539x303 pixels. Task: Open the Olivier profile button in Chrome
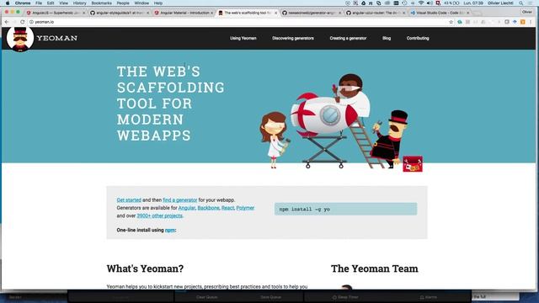[526, 12]
